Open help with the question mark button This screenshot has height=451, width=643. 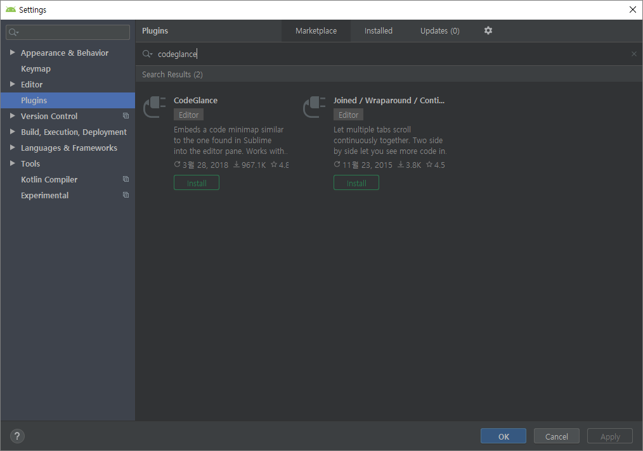coord(17,436)
